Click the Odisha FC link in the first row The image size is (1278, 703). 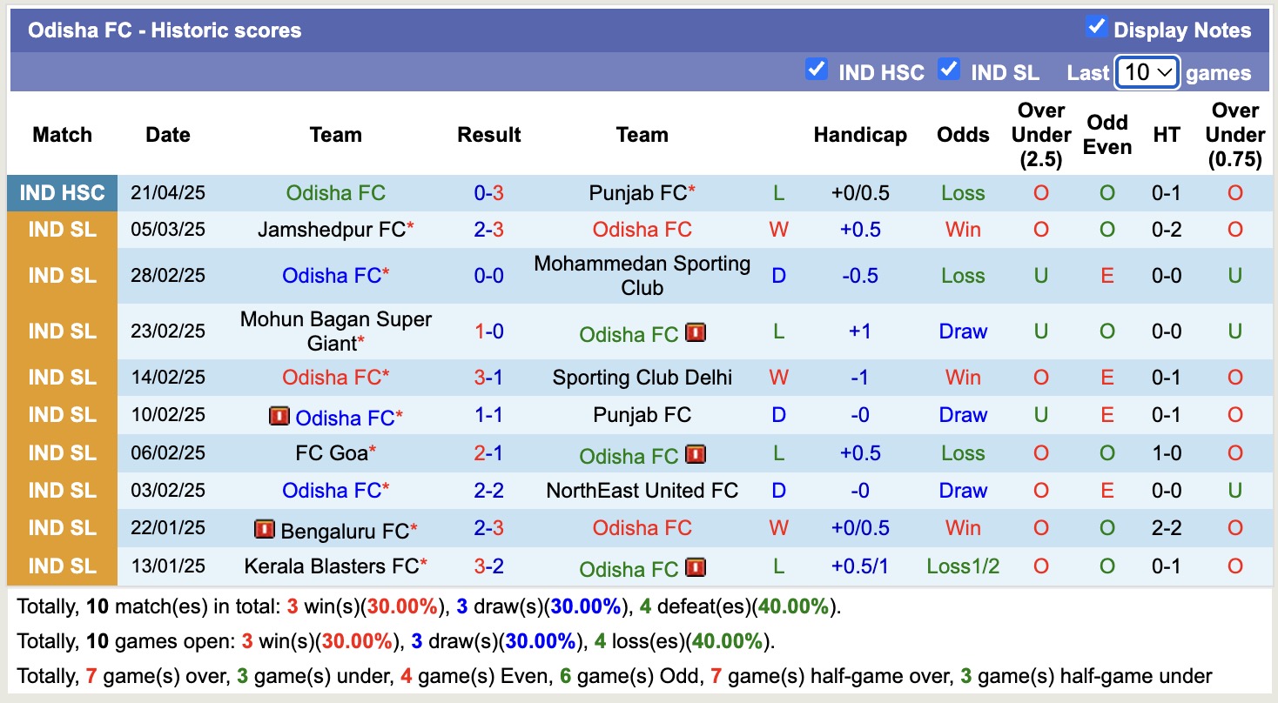tap(336, 192)
